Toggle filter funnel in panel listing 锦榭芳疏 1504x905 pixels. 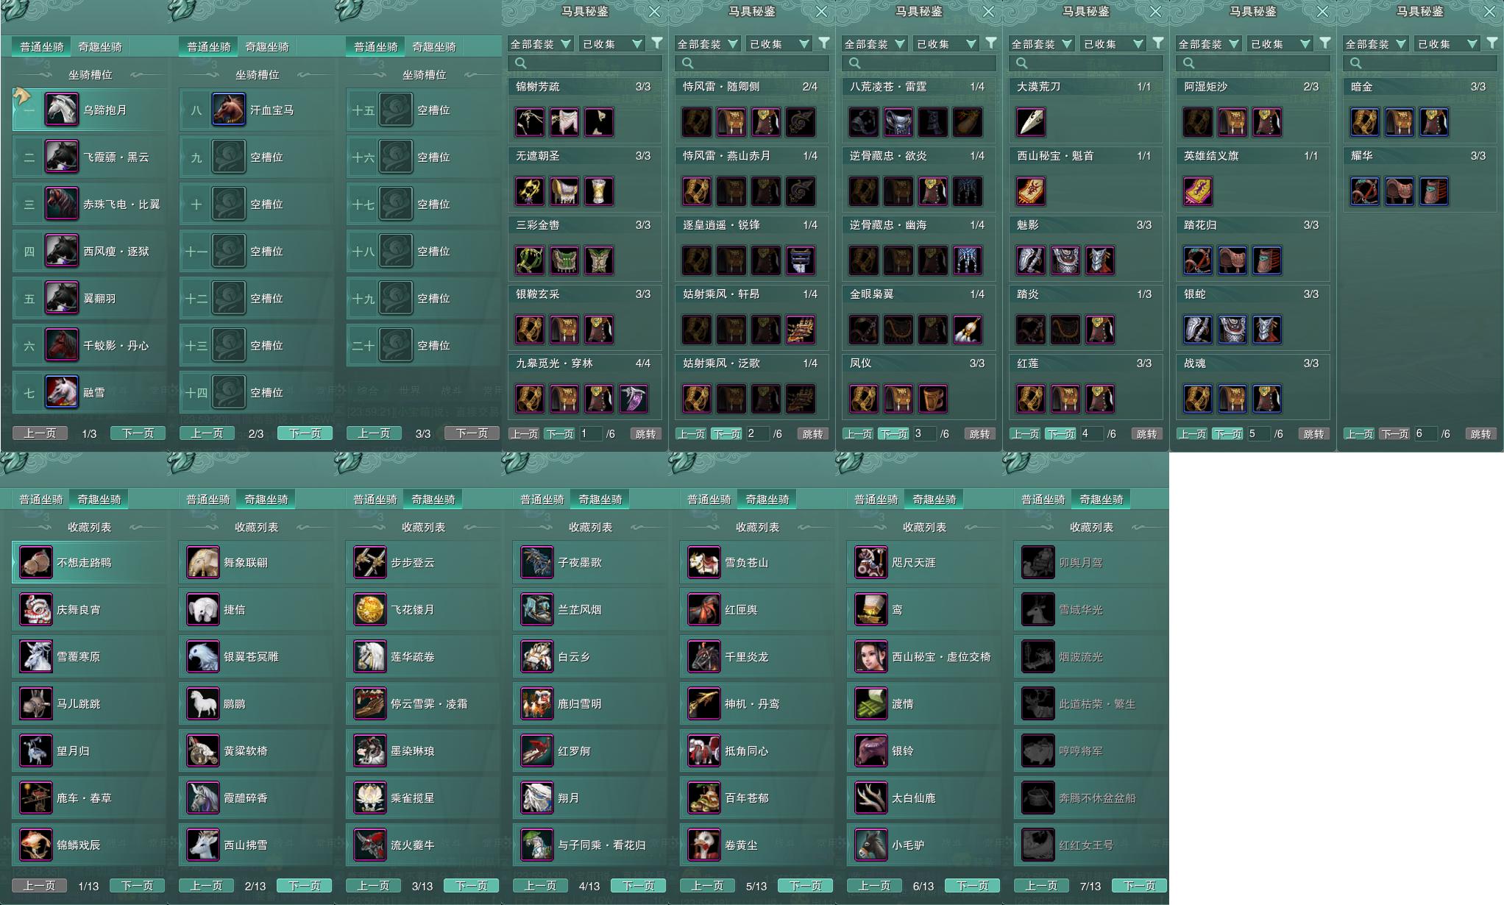tap(657, 43)
